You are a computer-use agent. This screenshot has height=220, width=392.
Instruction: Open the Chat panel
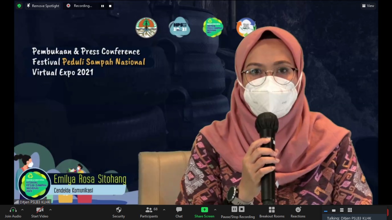[179, 210]
